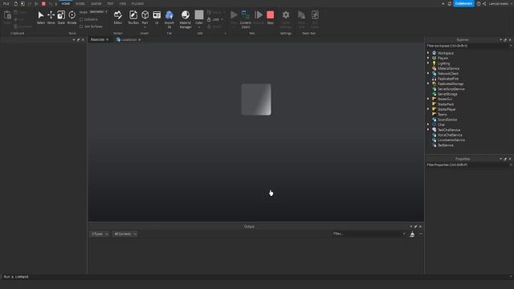Click the Collaborate button
This screenshot has width=514, height=289.
(x=463, y=3)
